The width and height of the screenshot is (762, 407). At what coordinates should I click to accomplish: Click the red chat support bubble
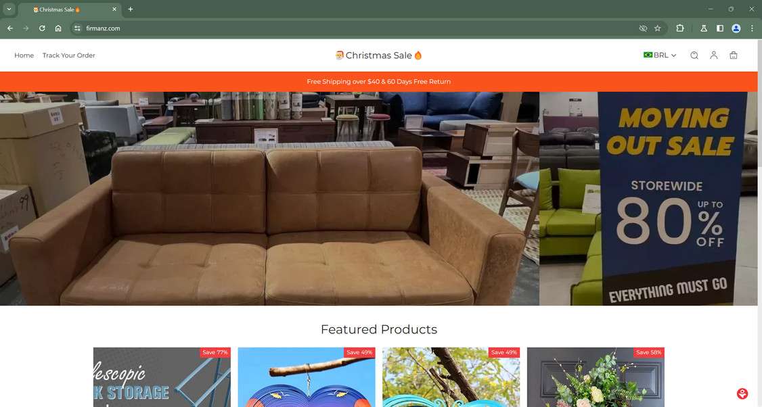click(742, 393)
